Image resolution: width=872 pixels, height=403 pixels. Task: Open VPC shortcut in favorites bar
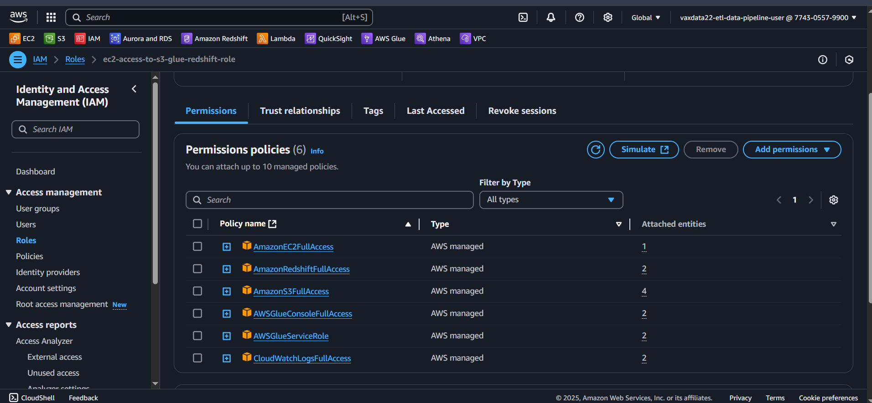[473, 39]
